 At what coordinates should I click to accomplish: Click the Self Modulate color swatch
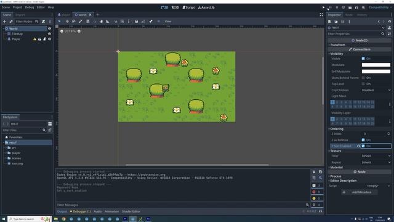tap(376, 72)
